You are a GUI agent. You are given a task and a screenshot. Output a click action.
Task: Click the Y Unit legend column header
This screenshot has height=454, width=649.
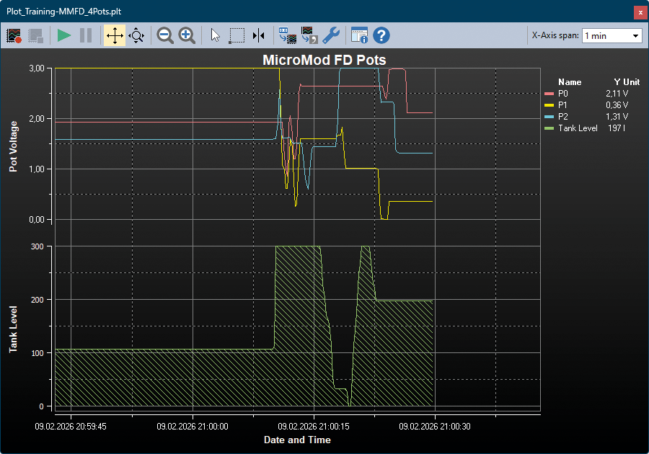[627, 82]
